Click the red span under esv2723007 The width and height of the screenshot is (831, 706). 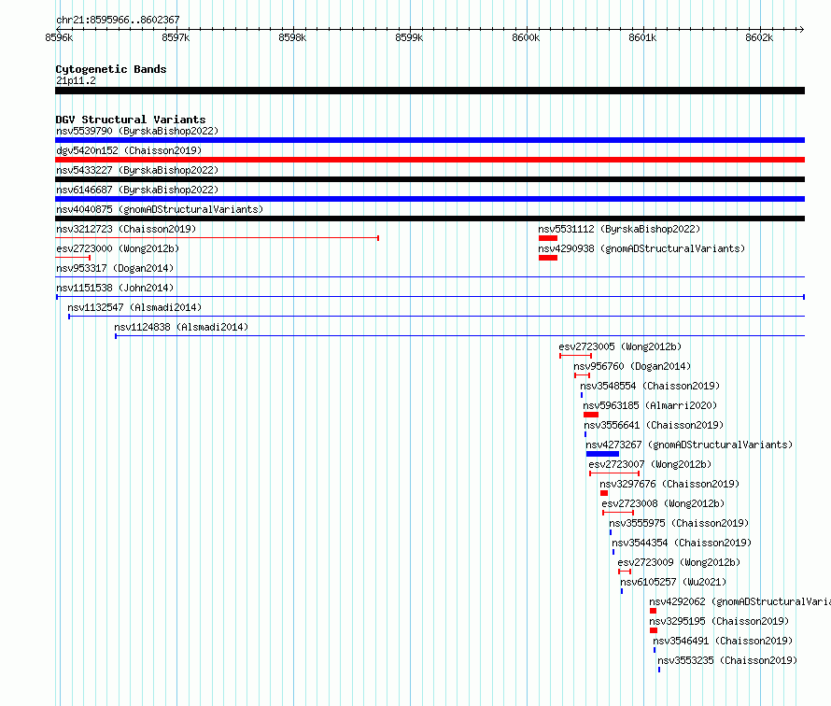pos(614,473)
